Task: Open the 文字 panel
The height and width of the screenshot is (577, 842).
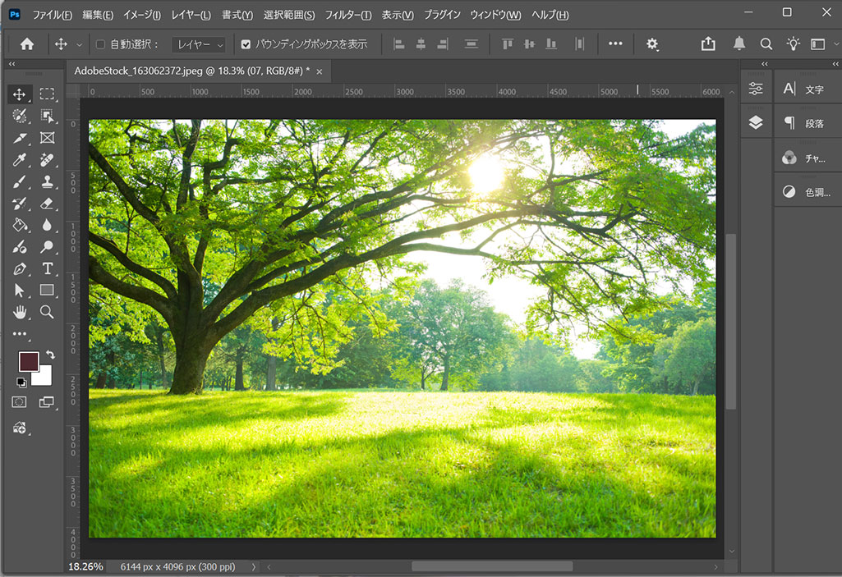Action: coord(805,89)
